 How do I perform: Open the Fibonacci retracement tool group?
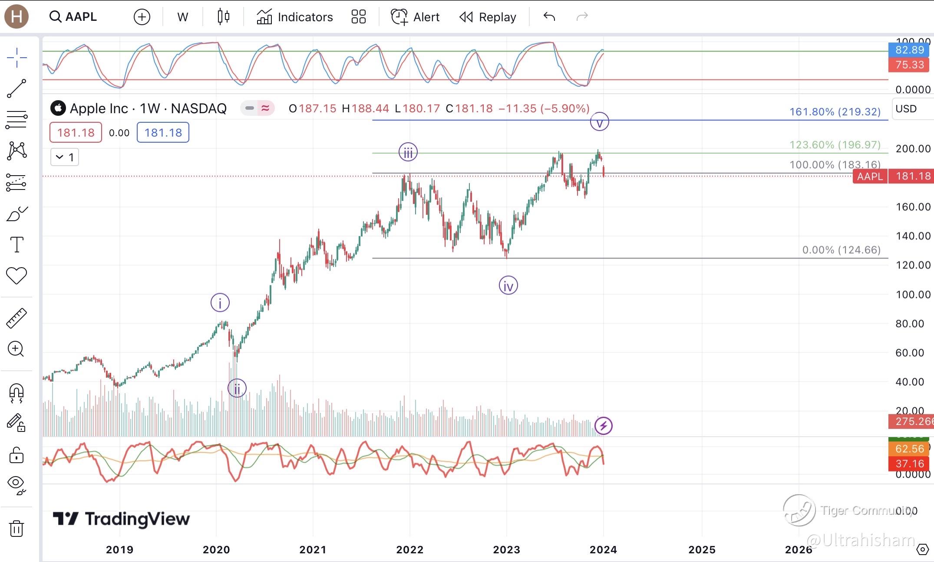[x=17, y=120]
